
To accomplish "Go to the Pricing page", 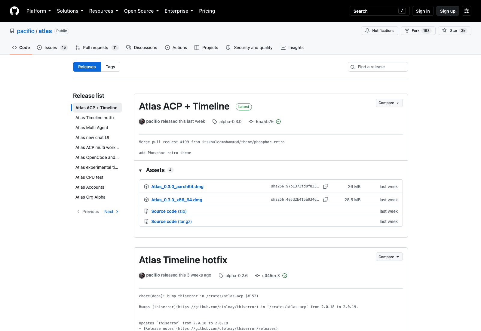I will click(207, 11).
